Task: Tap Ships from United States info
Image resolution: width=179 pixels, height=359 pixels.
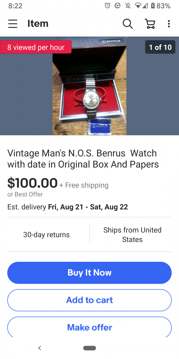Action: 132,235
